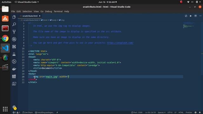Show Applications grid in the dock
The image size is (203, 114).
(5, 109)
